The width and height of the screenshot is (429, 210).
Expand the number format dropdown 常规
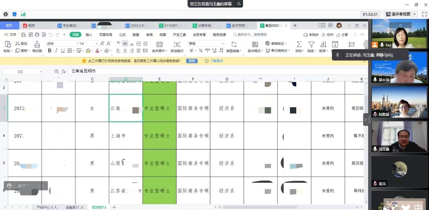coord(206,44)
